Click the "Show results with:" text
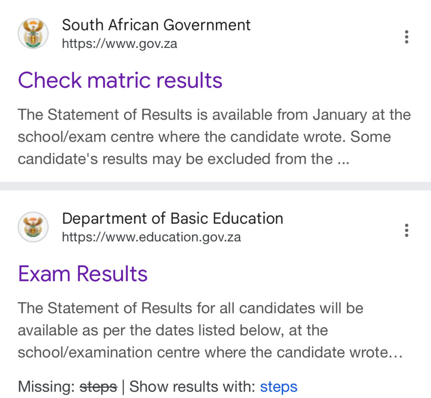 (192, 386)
